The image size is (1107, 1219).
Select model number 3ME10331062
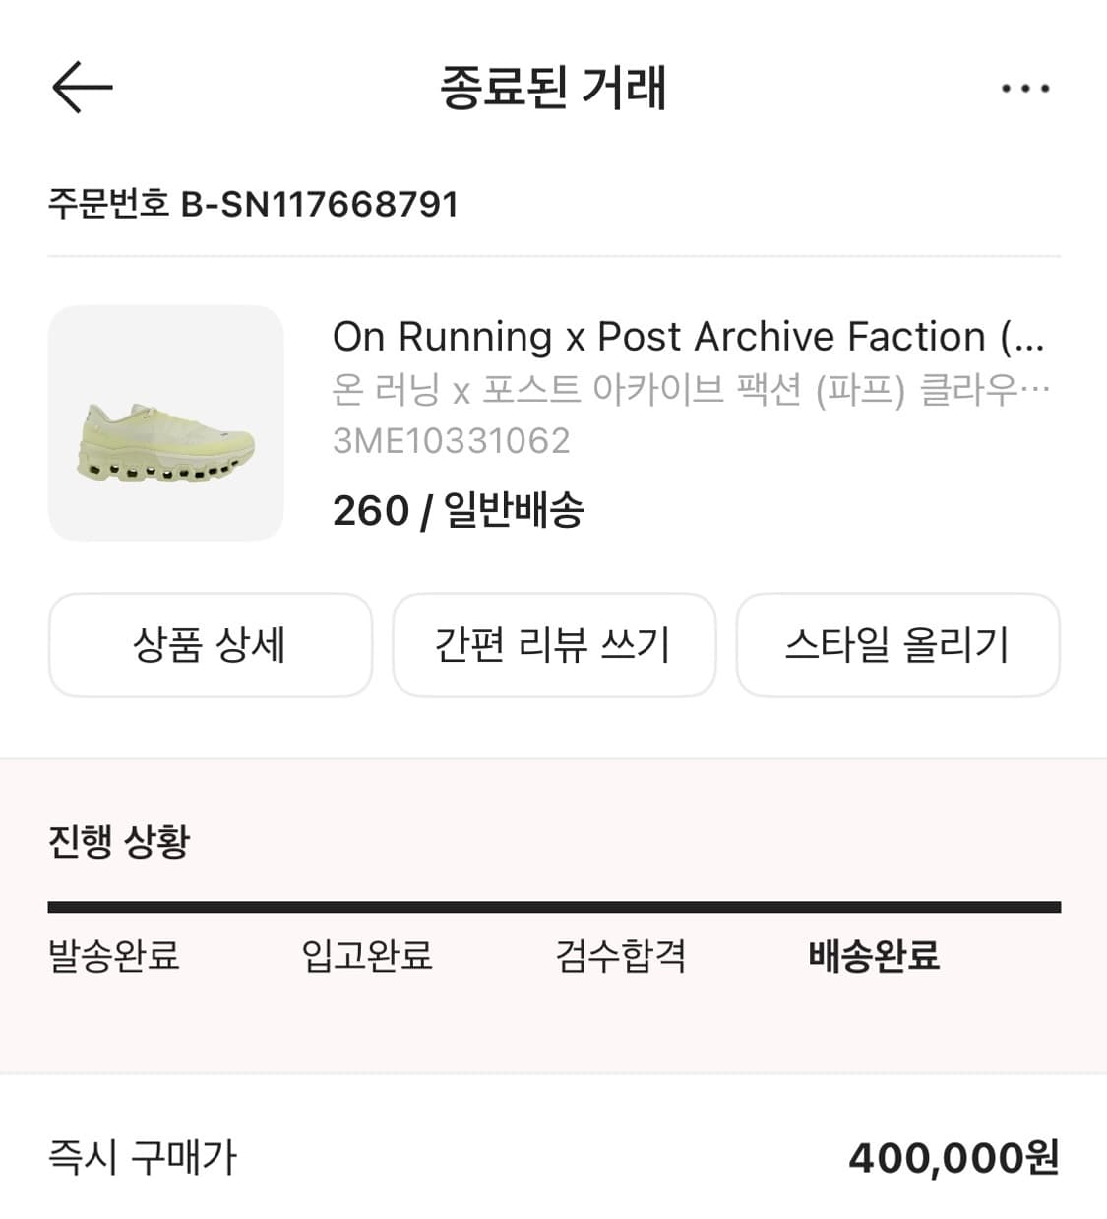pos(451,440)
